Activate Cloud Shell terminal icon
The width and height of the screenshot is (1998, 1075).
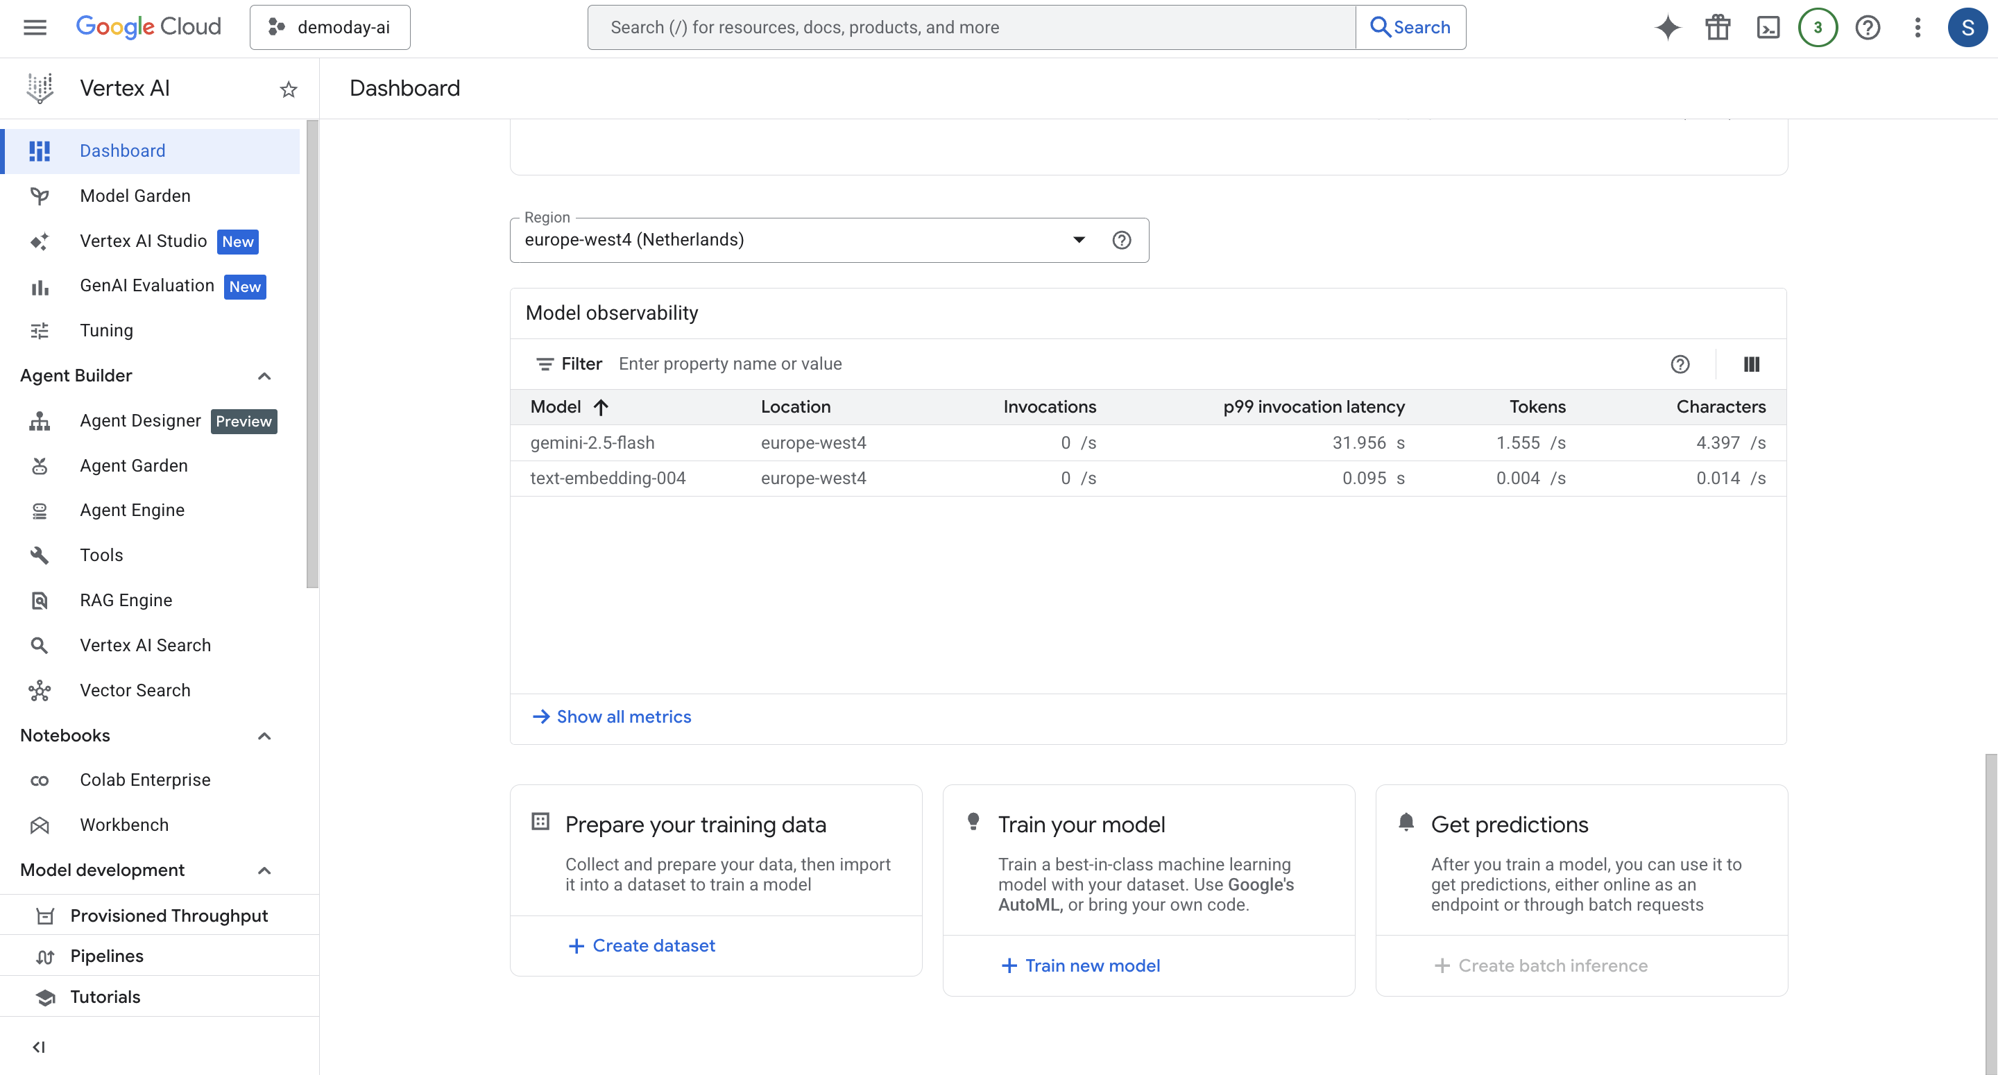coord(1768,28)
